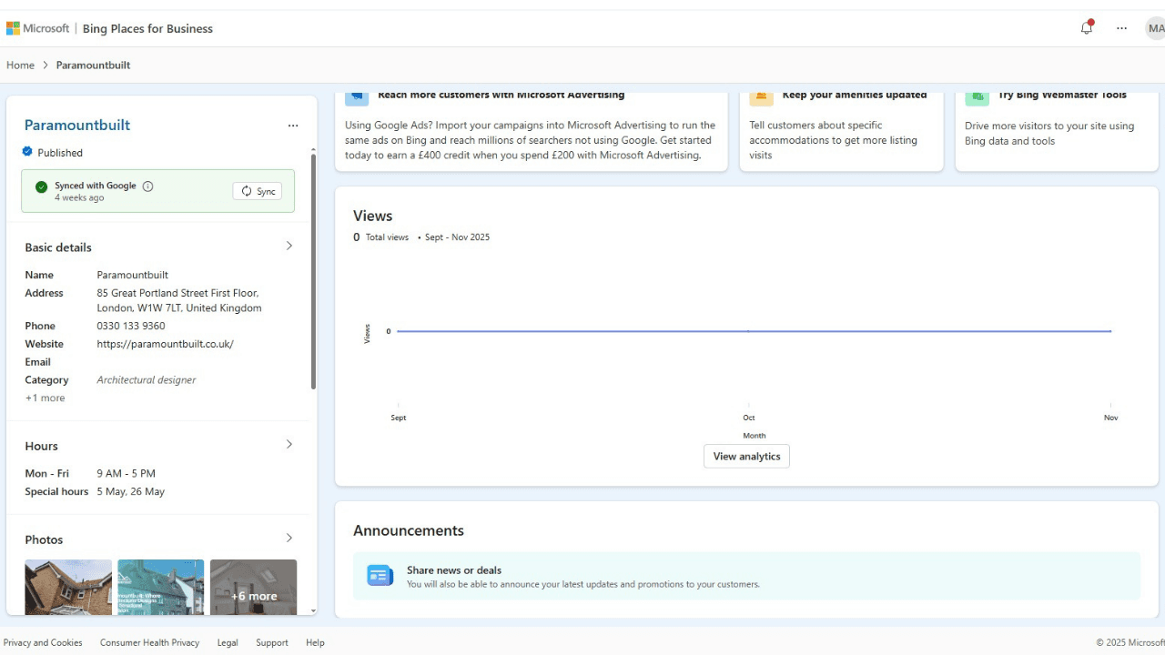Go to Home in breadcrumb

(20, 65)
